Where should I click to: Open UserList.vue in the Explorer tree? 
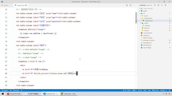[x=149, y=21]
